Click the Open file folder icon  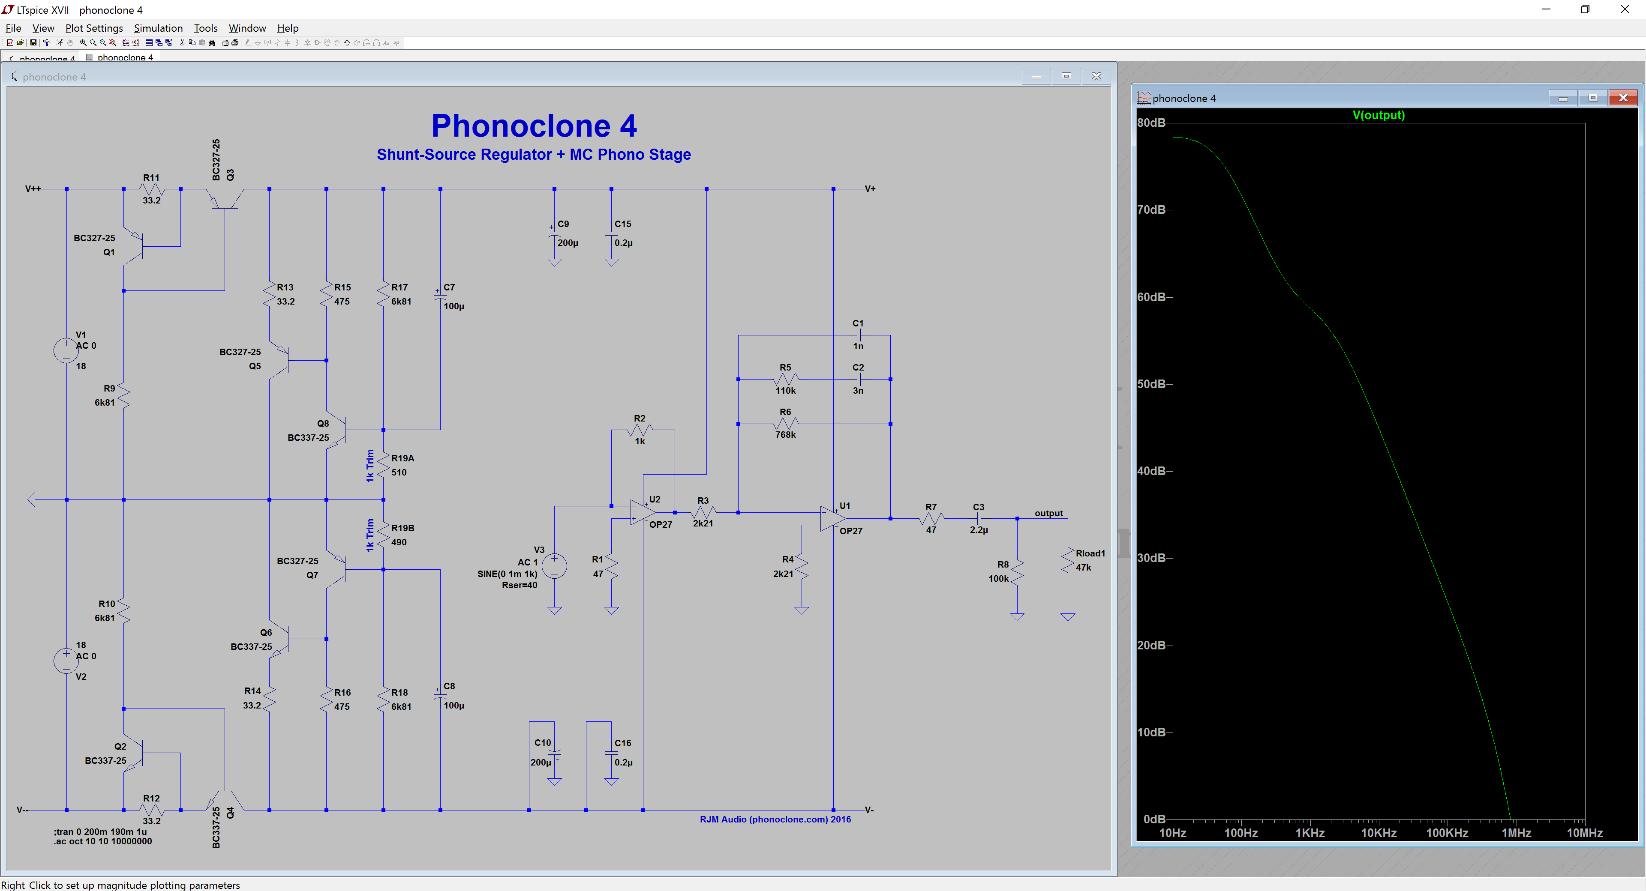tap(21, 43)
